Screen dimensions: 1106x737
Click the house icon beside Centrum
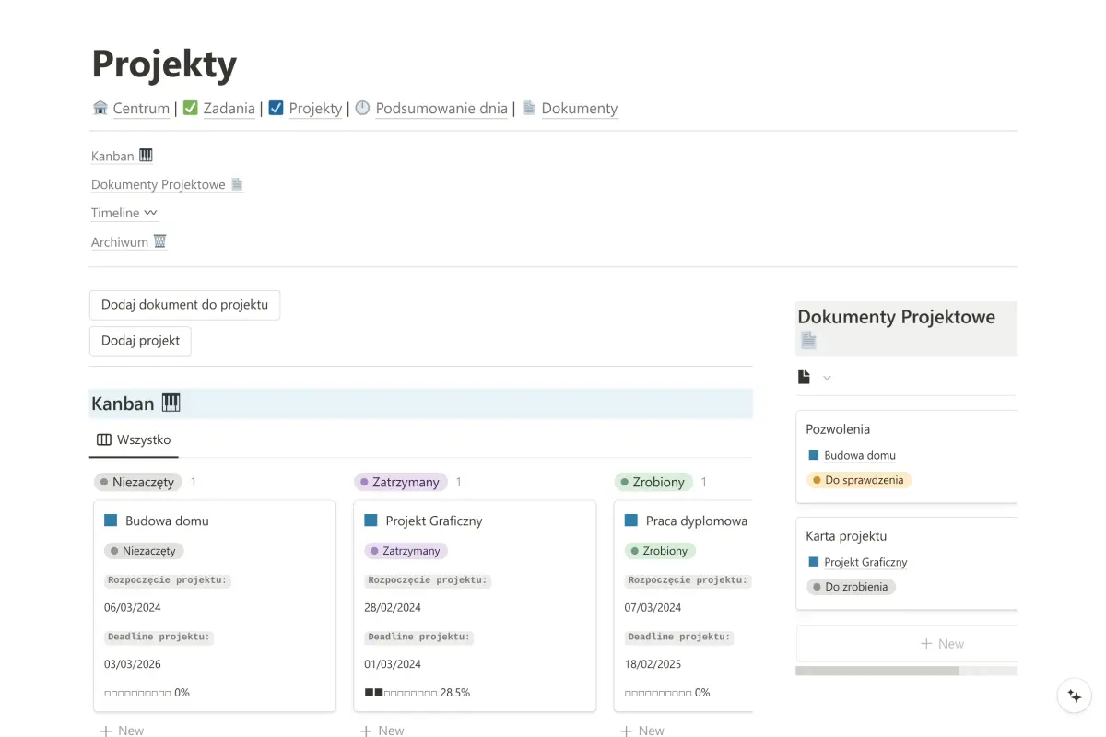pos(100,108)
